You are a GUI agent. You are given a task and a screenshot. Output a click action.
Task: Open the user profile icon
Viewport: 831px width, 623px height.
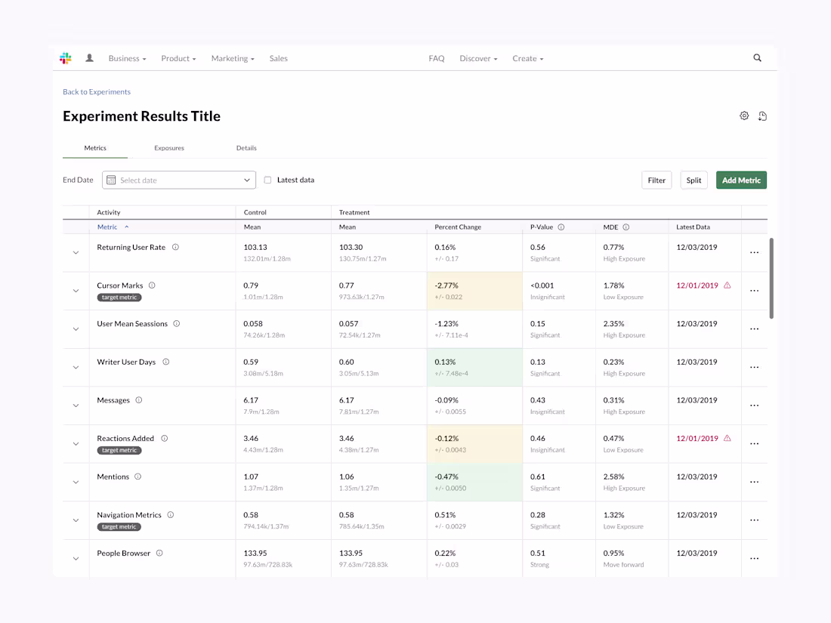click(x=90, y=58)
